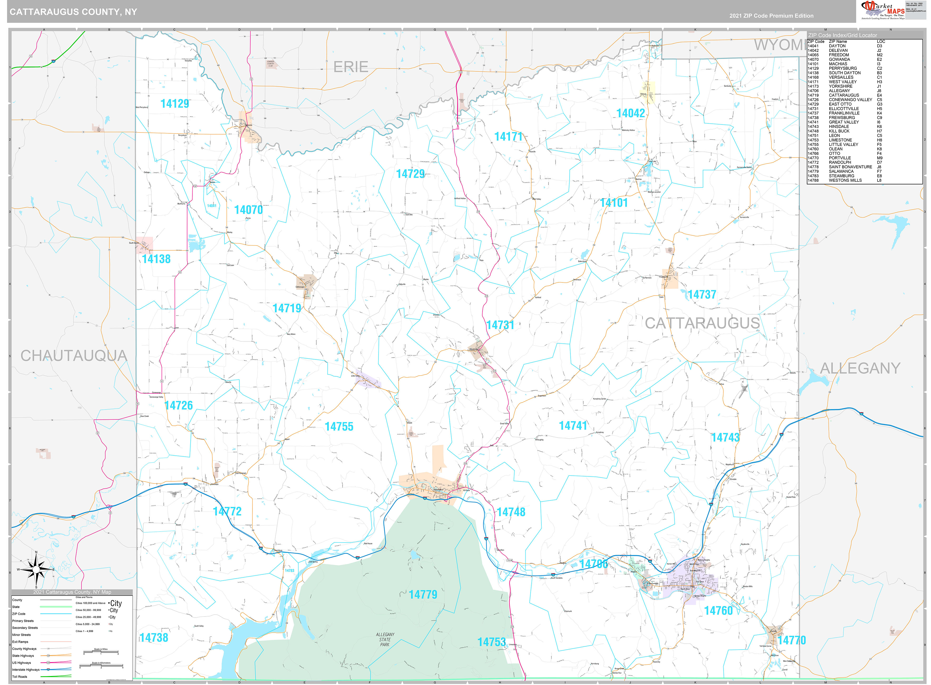This screenshot has width=931, height=685.
Task: Click the County Highways marker in legend
Action: tap(48, 649)
